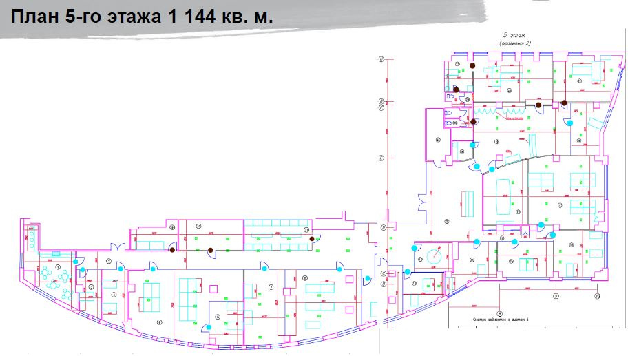Click the cyan dot at room 5 door
The image size is (628, 356).
pyautogui.click(x=207, y=326)
